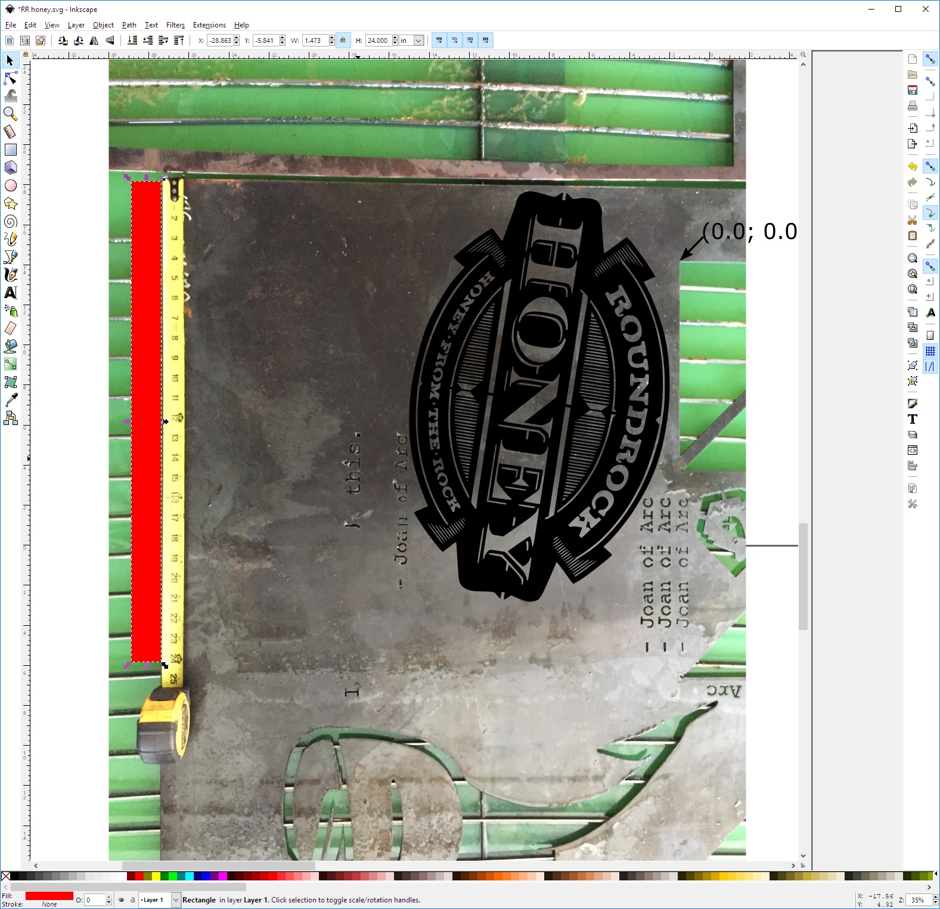
Task: Activate the Zoom magnifier tool
Action: 10,113
